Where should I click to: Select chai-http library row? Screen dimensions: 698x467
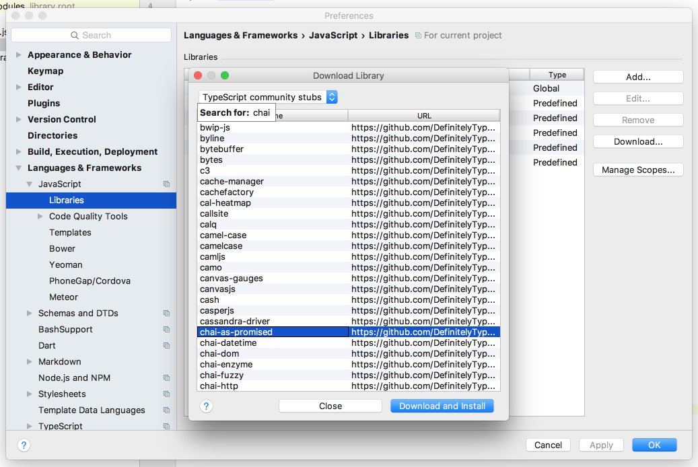point(349,386)
